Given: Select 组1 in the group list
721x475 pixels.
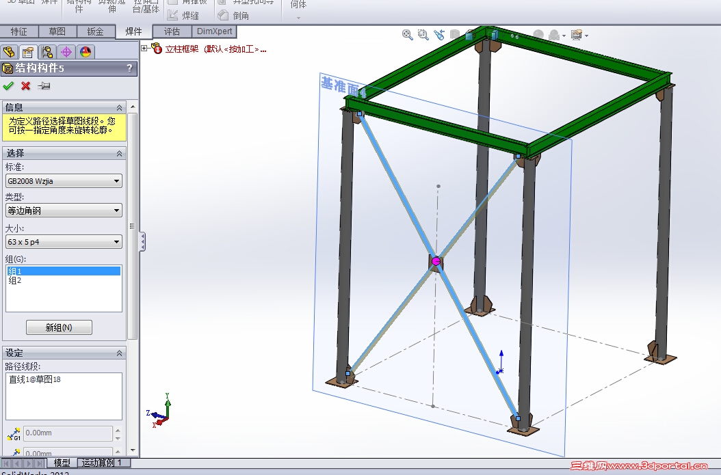Looking at the screenshot, I should [x=64, y=271].
